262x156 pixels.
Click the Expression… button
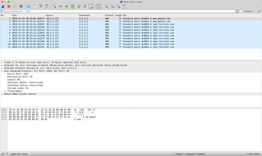249,11
